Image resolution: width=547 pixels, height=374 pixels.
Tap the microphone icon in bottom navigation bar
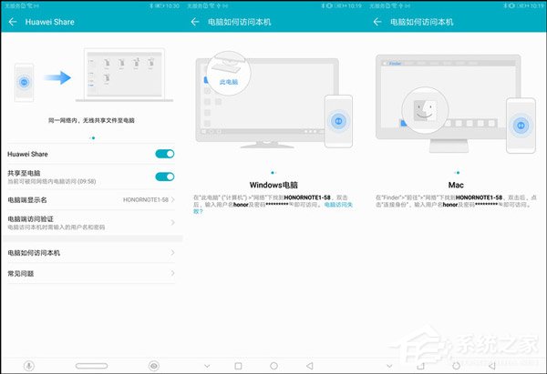28,364
